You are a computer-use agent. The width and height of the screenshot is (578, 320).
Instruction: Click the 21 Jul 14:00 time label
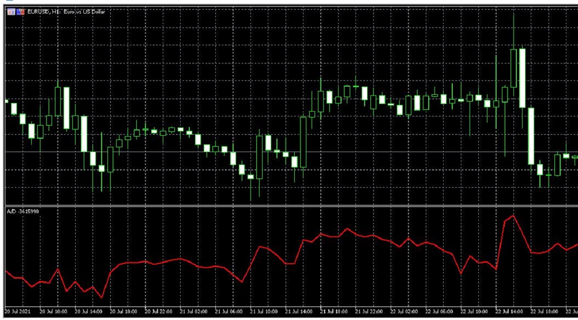tap(300, 312)
